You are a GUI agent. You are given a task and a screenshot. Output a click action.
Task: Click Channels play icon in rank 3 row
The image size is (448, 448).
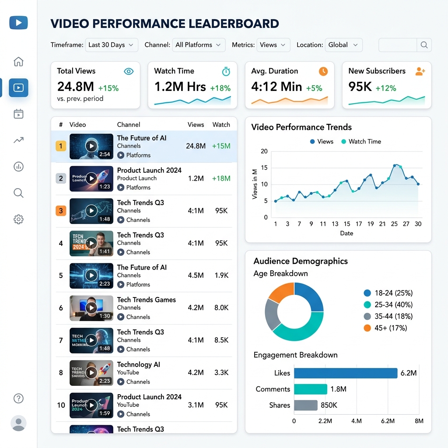pos(121,220)
